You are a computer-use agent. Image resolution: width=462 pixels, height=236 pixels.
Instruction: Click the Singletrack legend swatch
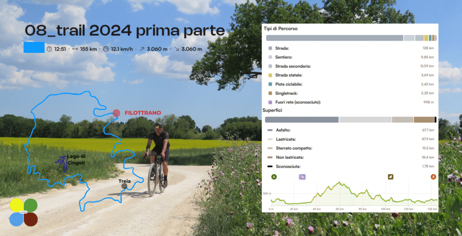point(270,93)
